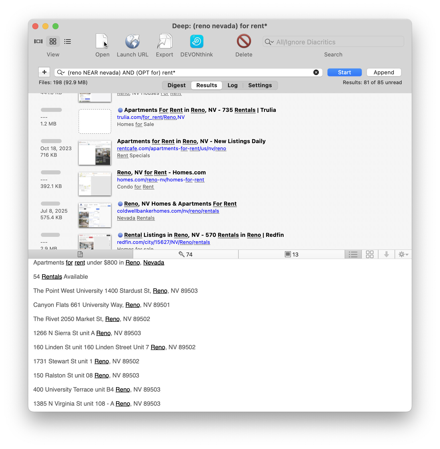Open coldwellbankerhomes.com reno rentals link

coord(168,211)
